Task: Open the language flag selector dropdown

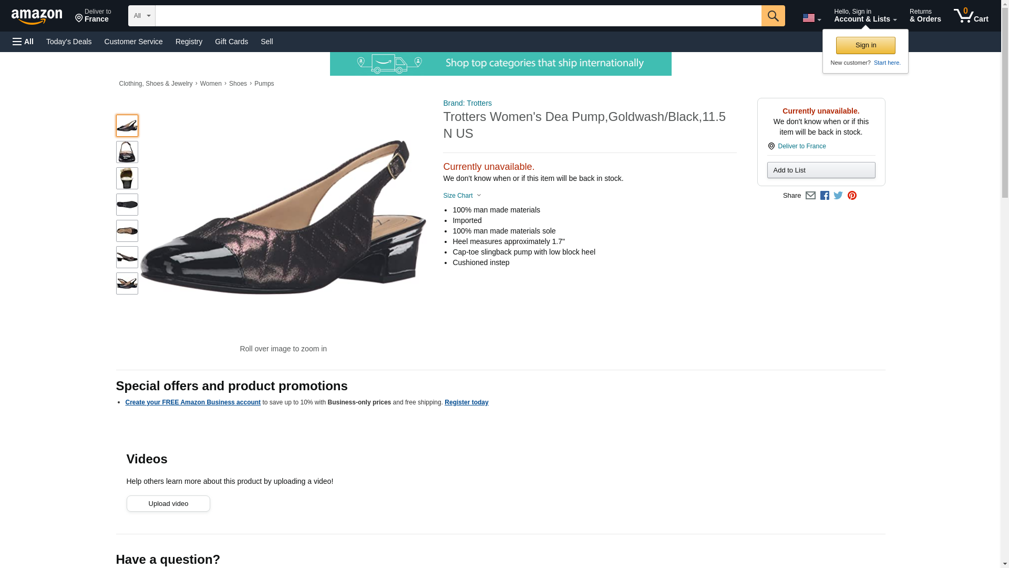Action: coord(811,18)
